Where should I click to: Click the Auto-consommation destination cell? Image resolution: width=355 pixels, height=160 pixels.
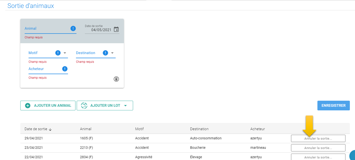(x=206, y=138)
